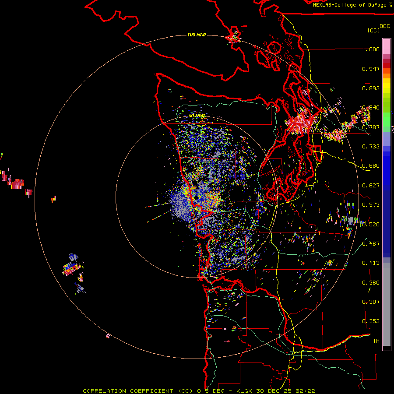Click the [CC] units label
This screenshot has height=394, width=394.
[x=373, y=30]
